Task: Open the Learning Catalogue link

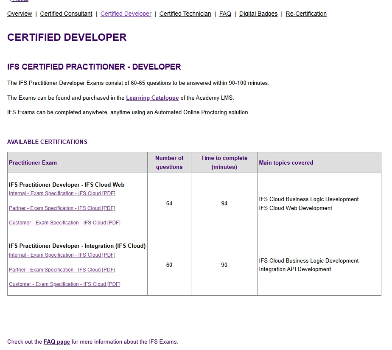Action: (x=152, y=98)
